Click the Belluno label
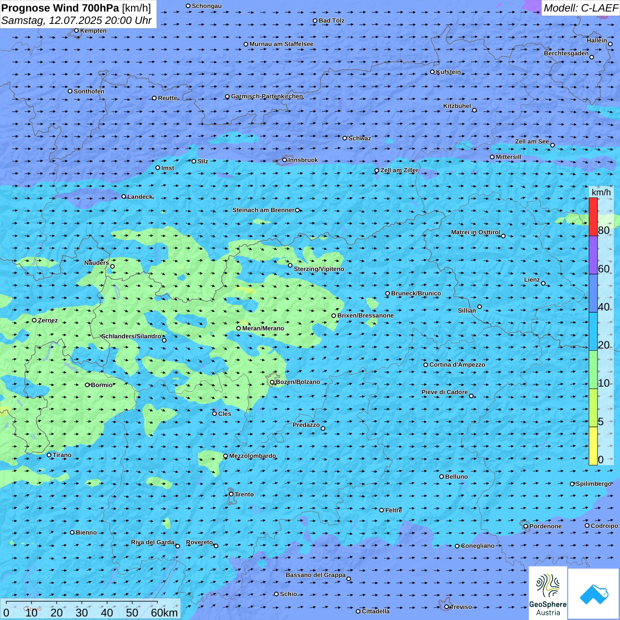 tap(456, 477)
